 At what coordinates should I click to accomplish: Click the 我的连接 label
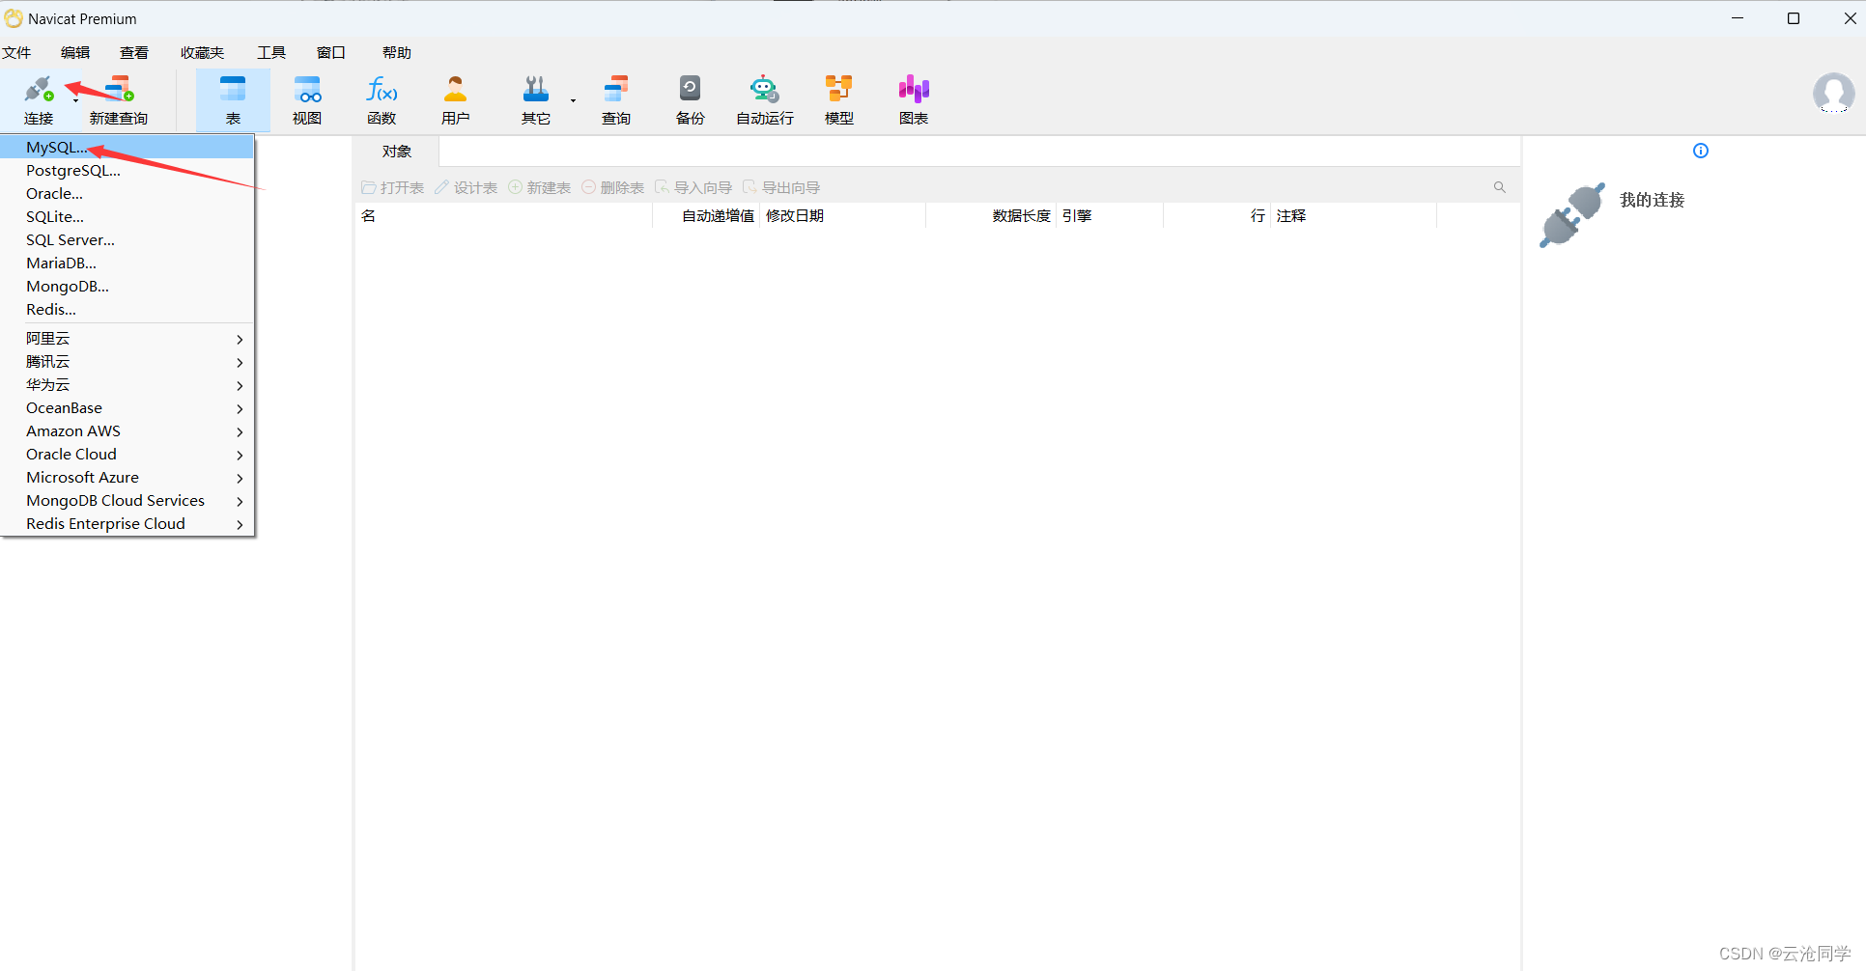(1652, 200)
